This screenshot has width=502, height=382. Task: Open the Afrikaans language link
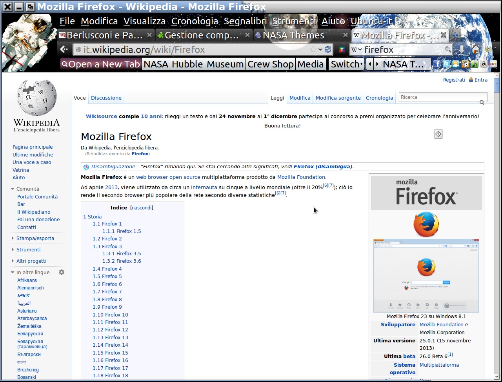tap(27, 280)
